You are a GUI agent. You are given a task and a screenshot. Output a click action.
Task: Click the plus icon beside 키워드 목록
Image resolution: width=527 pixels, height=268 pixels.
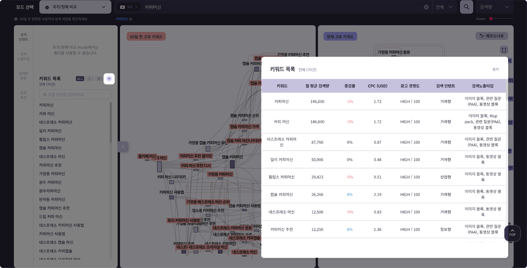tap(109, 79)
